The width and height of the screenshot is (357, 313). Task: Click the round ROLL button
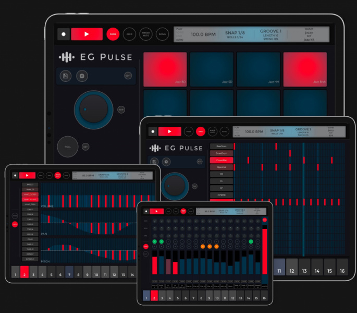click(x=68, y=147)
